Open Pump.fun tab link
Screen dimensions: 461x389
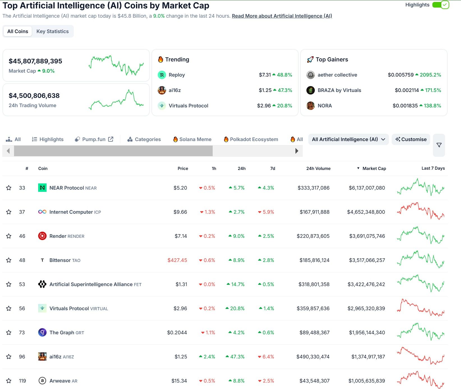click(94, 139)
